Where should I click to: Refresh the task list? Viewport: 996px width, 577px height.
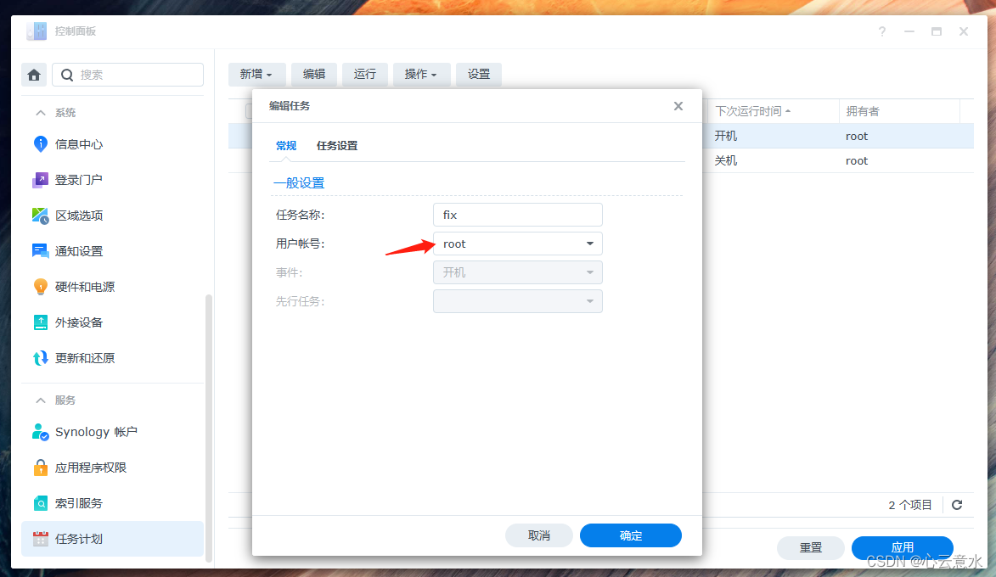[x=956, y=504]
